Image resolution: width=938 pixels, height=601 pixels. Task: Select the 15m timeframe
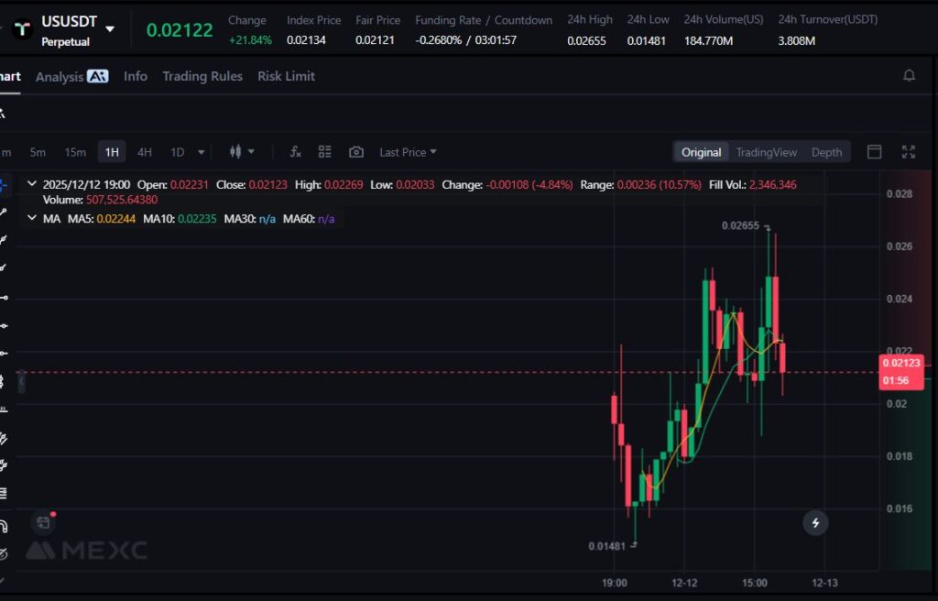[75, 152]
